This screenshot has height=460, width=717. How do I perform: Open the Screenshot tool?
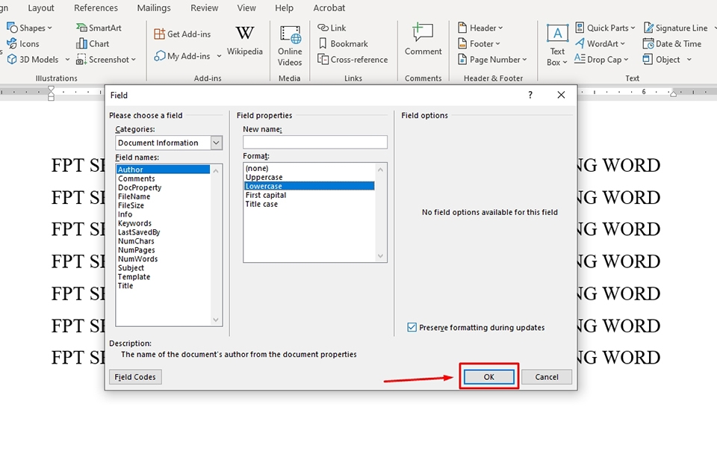106,60
